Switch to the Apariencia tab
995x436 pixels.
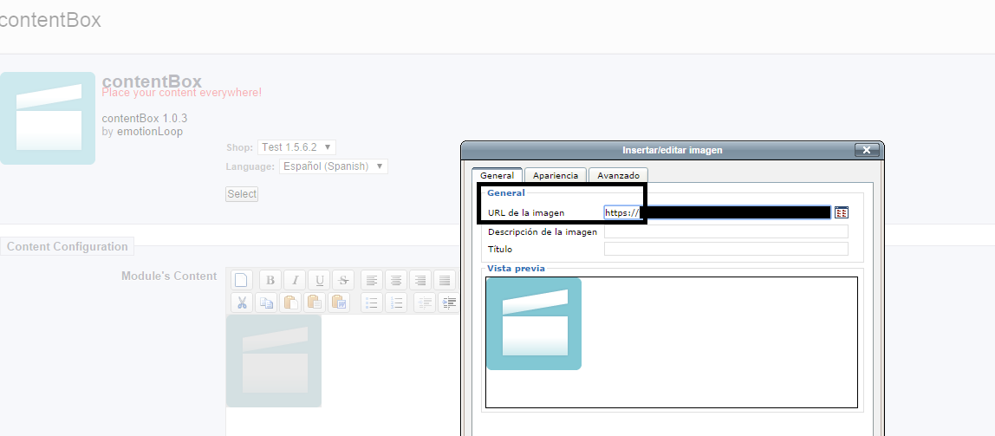556,176
